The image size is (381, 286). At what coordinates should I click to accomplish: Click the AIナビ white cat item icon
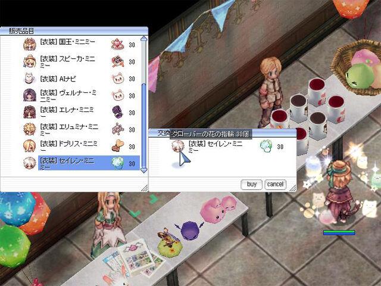pyautogui.click(x=29, y=78)
